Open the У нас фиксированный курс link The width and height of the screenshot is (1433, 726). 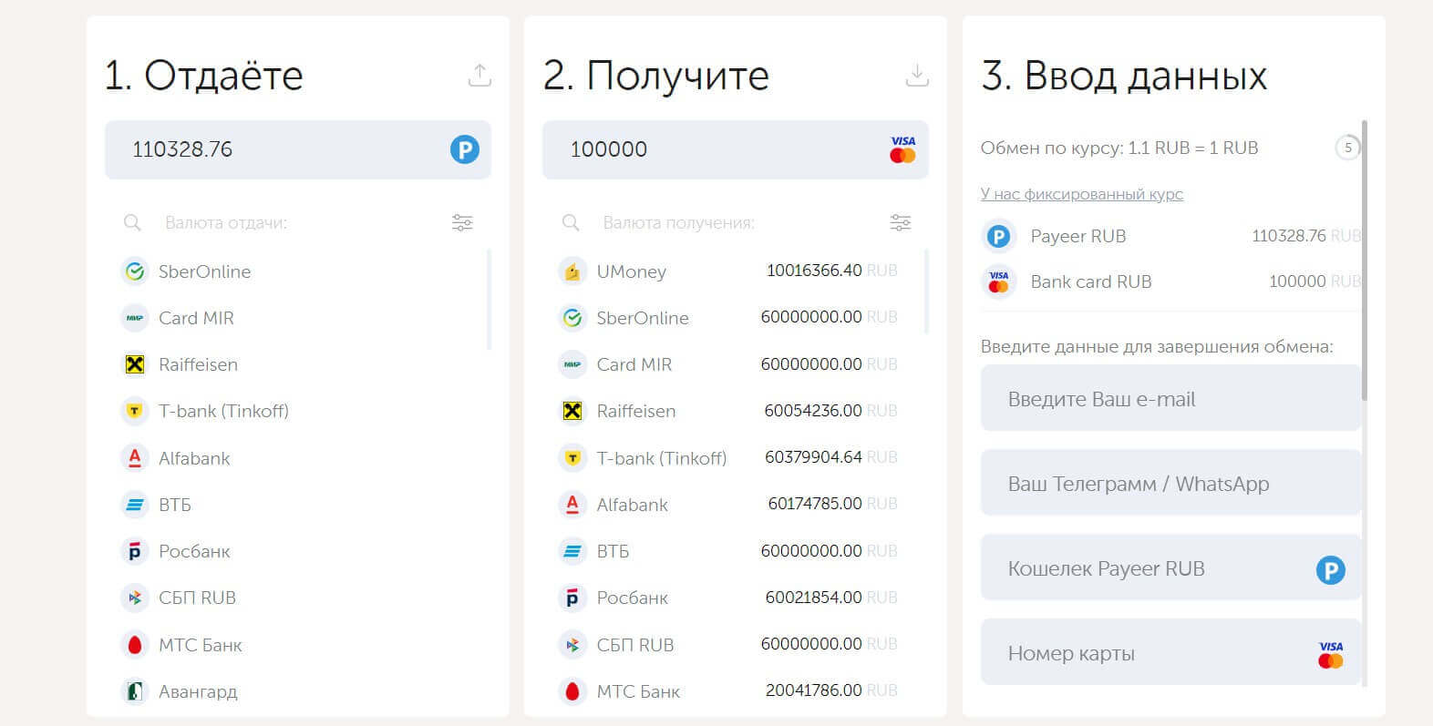click(x=1081, y=194)
